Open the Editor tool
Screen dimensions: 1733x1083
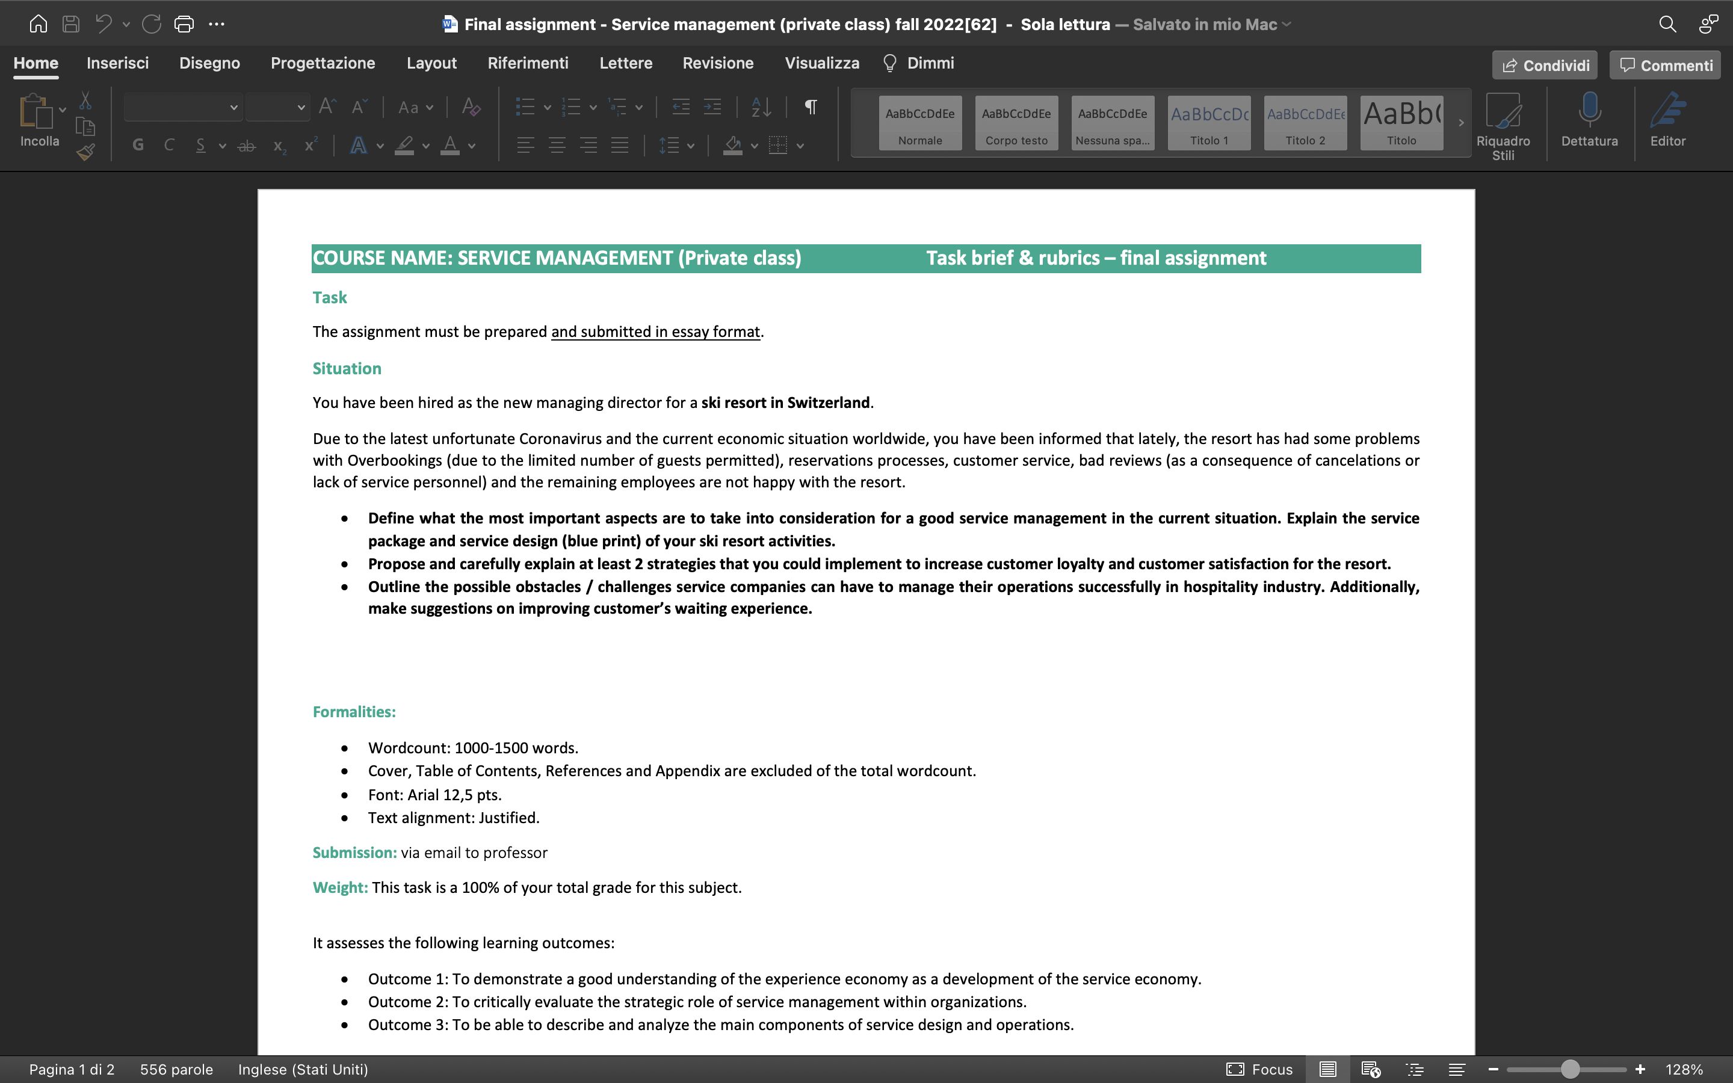coord(1668,120)
